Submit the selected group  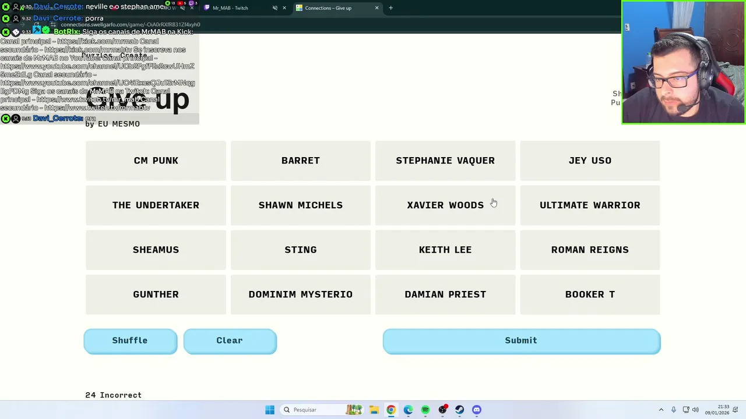point(521,341)
